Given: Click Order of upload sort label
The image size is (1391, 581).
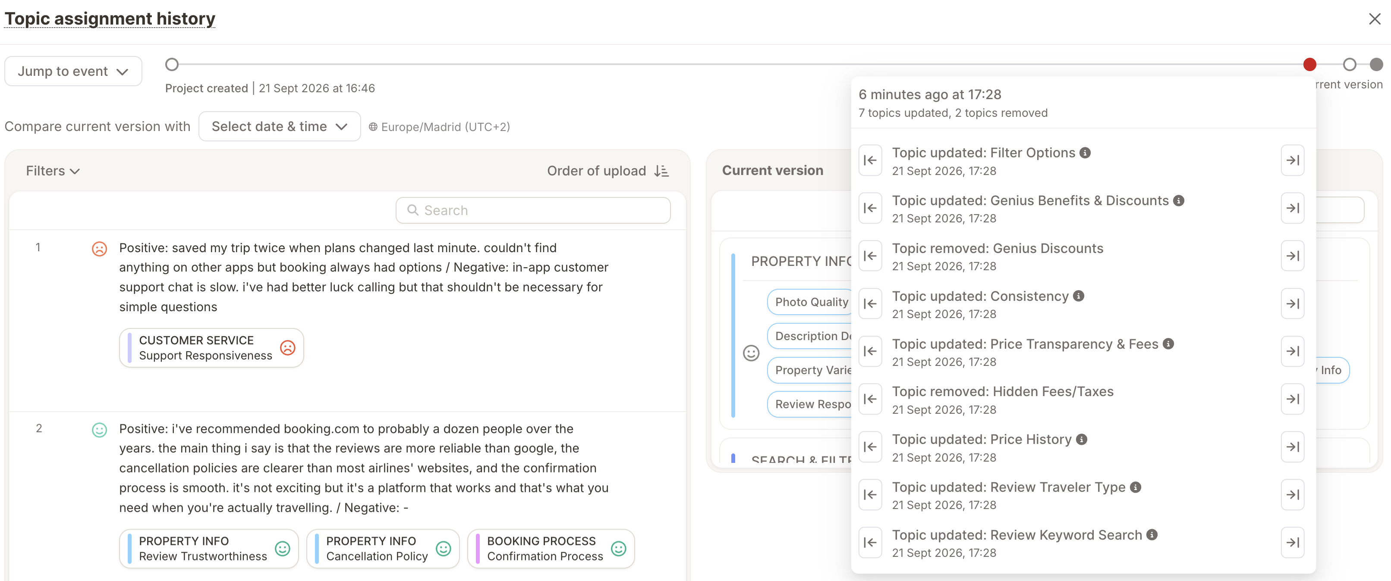Looking at the screenshot, I should (596, 171).
